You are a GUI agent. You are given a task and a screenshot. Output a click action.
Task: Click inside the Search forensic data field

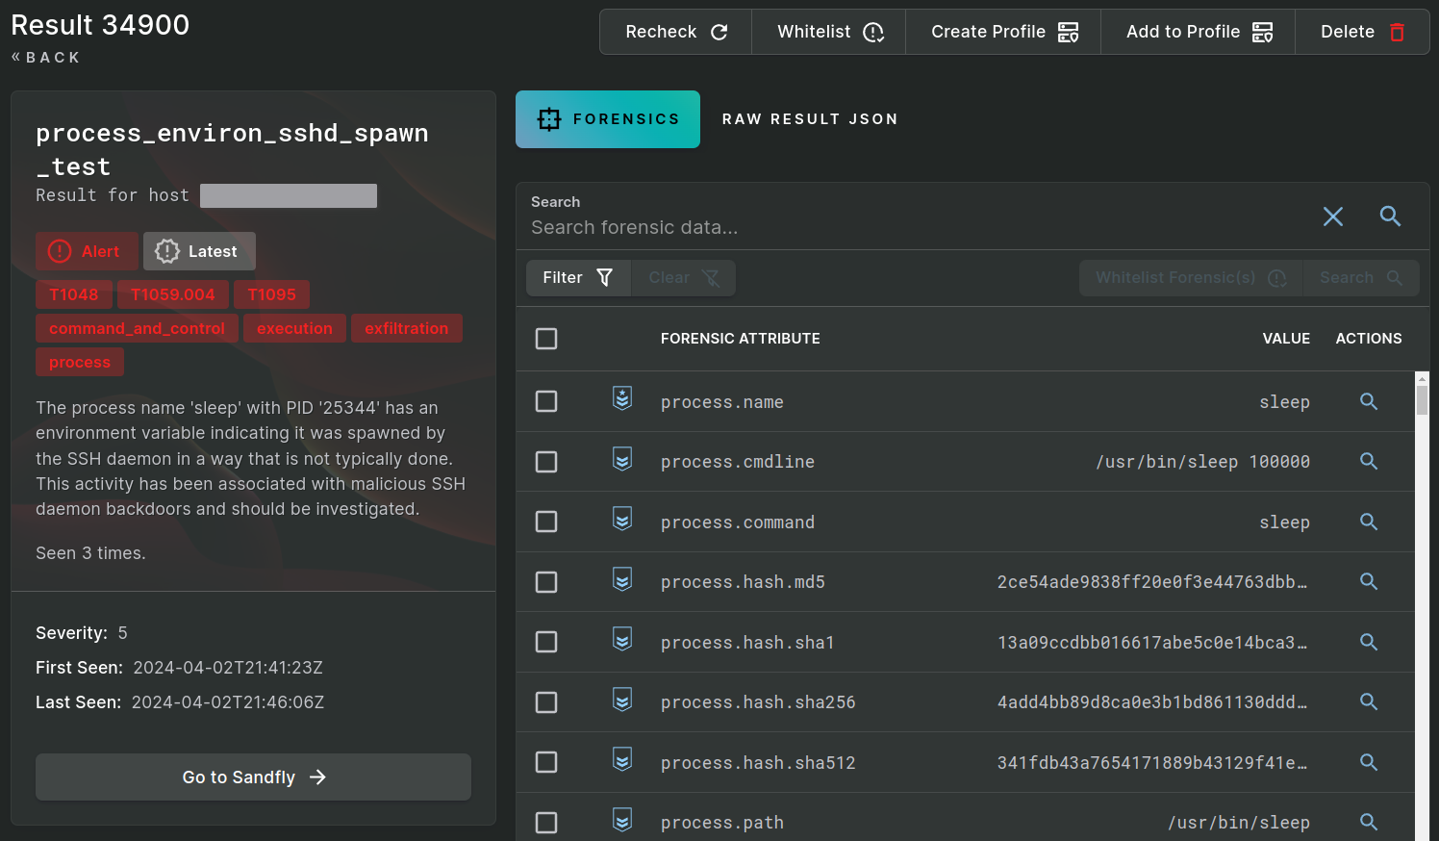point(866,227)
